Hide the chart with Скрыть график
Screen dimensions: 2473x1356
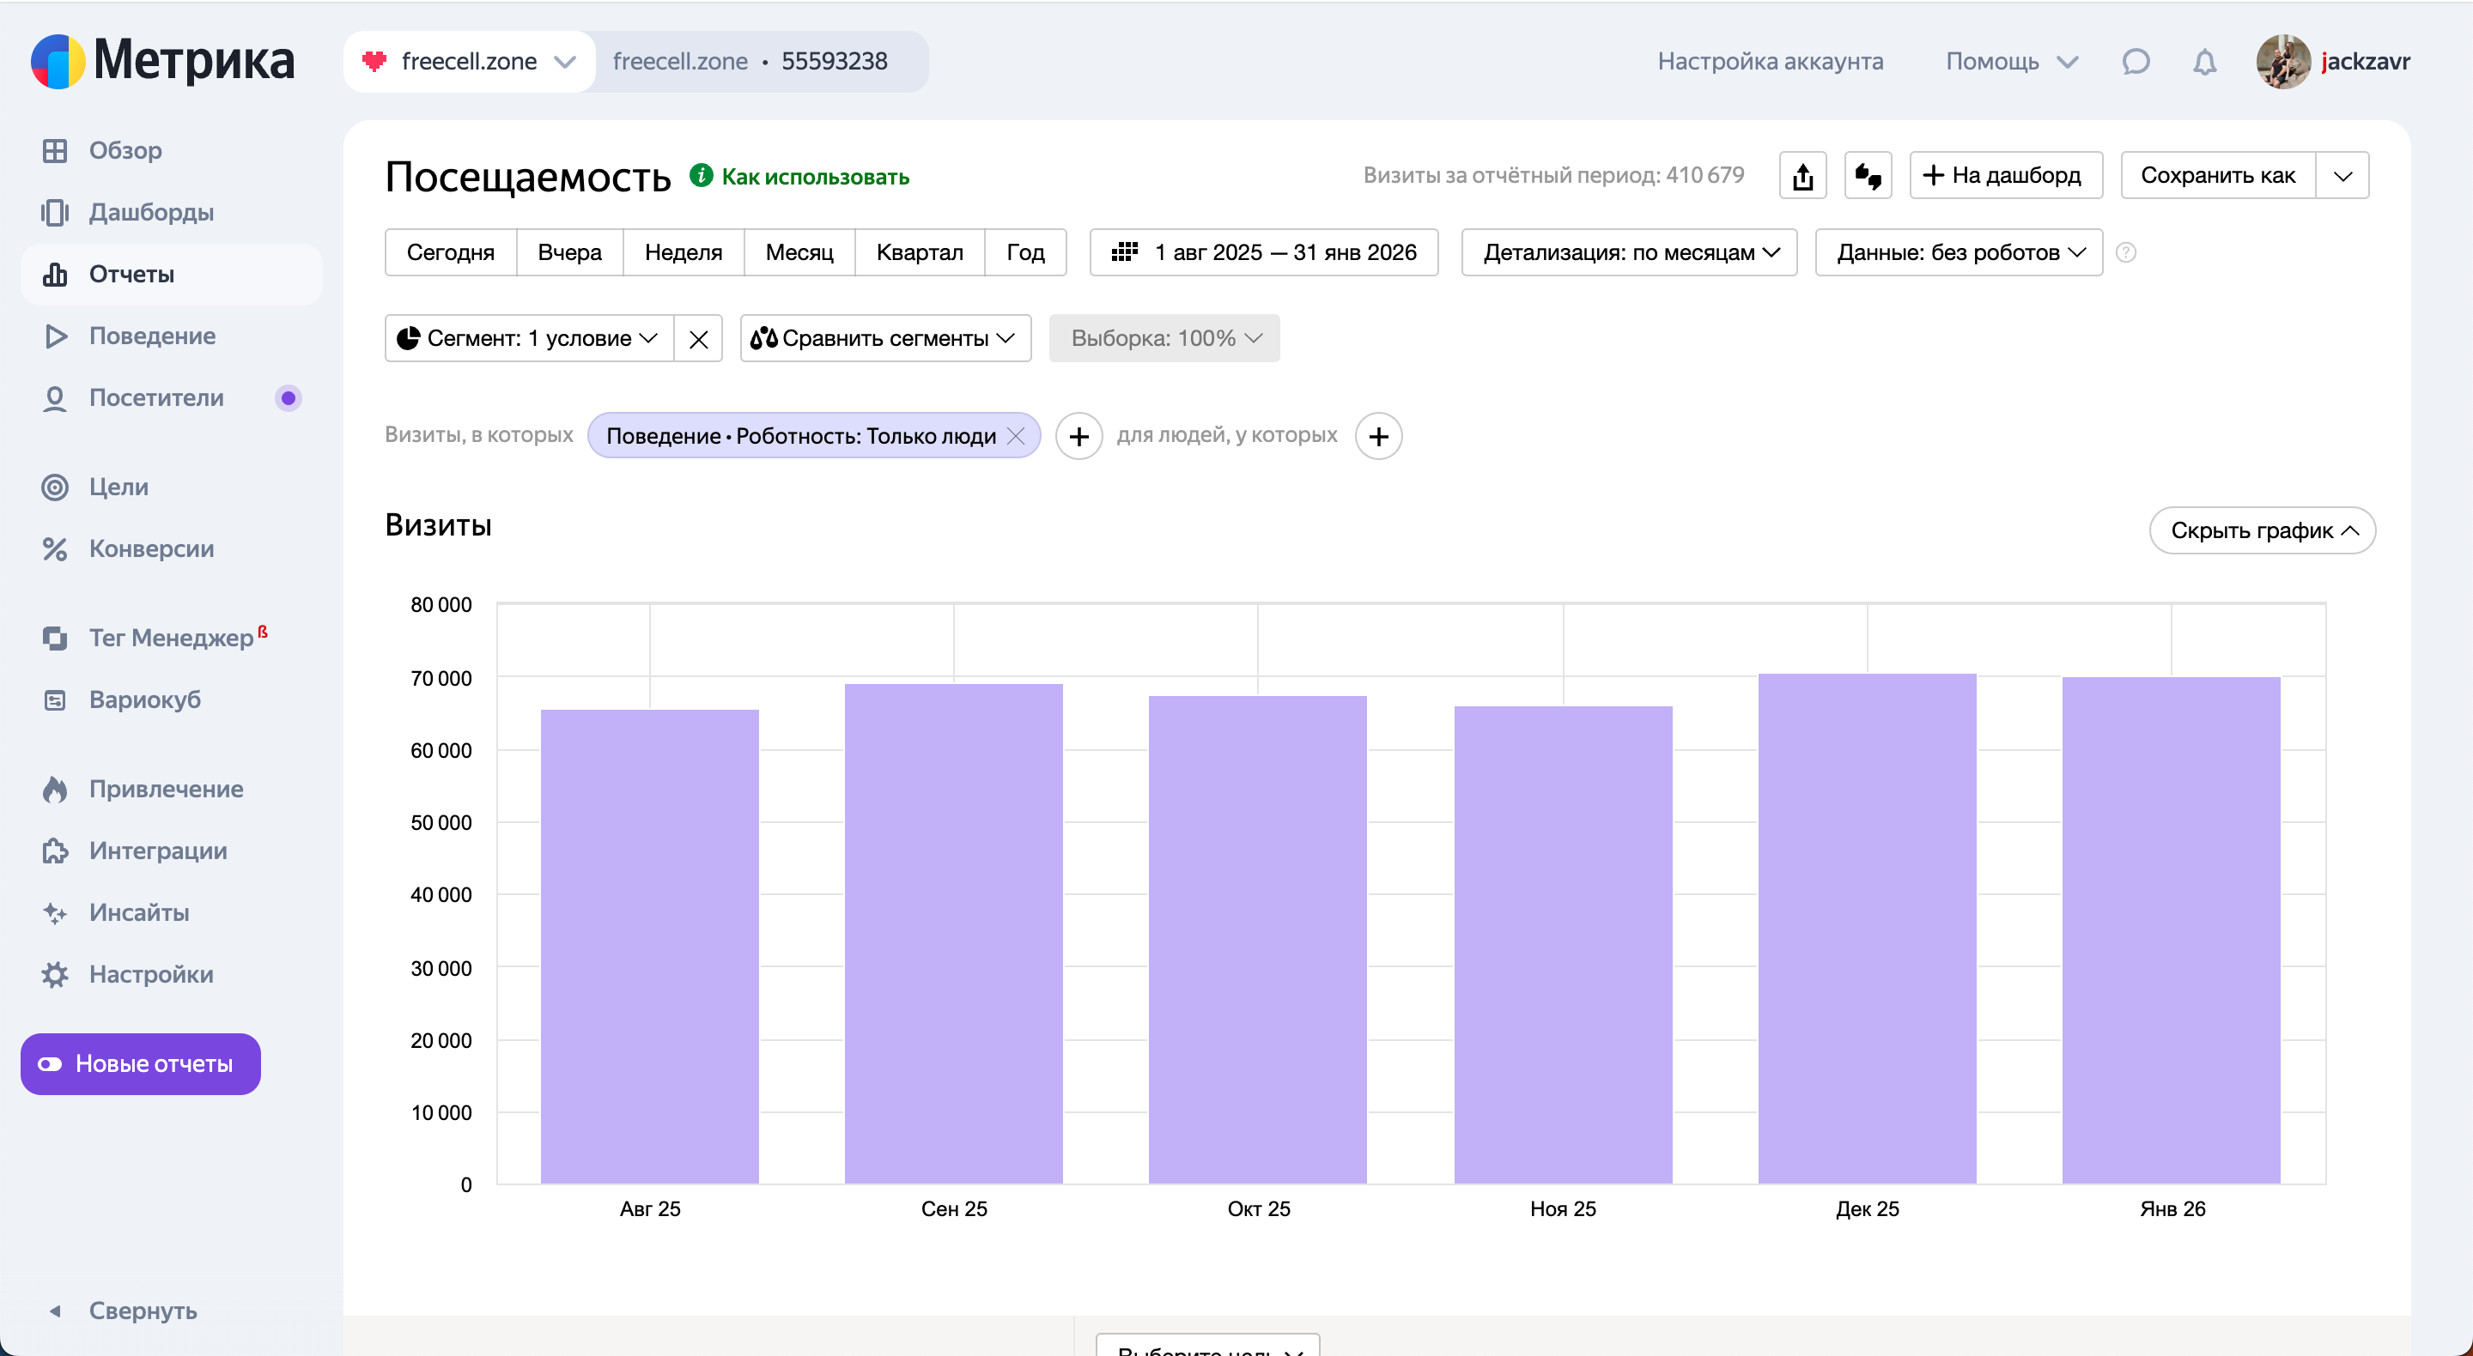(x=2261, y=530)
